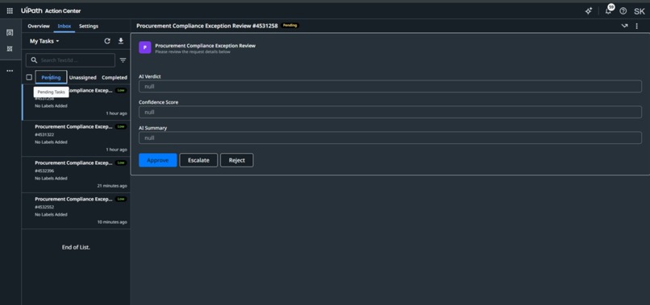This screenshot has height=305, width=650.
Task: Click the first left sidebar icon
Action: 10,33
